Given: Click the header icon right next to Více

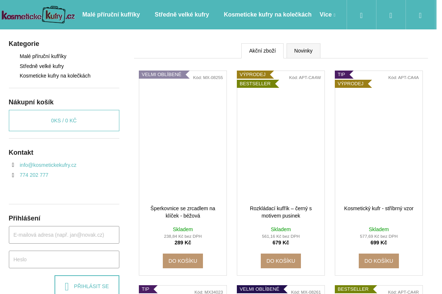Looking at the screenshot, I should click(361, 15).
